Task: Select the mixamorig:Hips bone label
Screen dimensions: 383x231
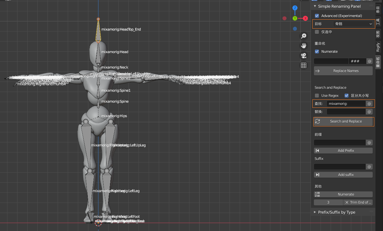Action: [x=114, y=116]
